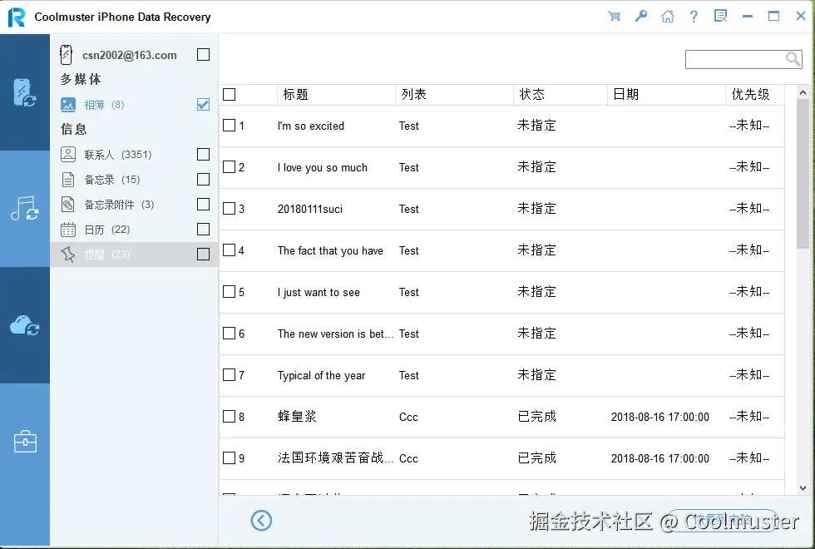815x549 pixels.
Task: Click the 联系人 contacts person icon
Action: click(68, 155)
